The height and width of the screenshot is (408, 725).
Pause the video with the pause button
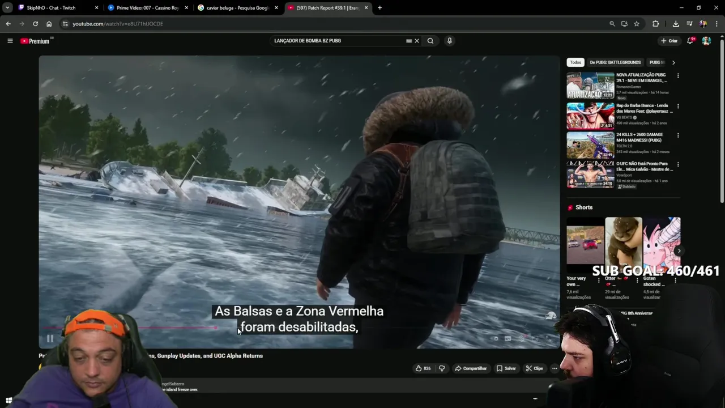pyautogui.click(x=50, y=339)
